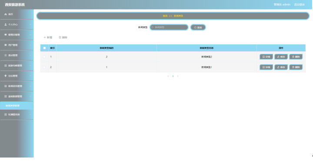
Task: Click the 退出登录 logout link
Action: 299,4
